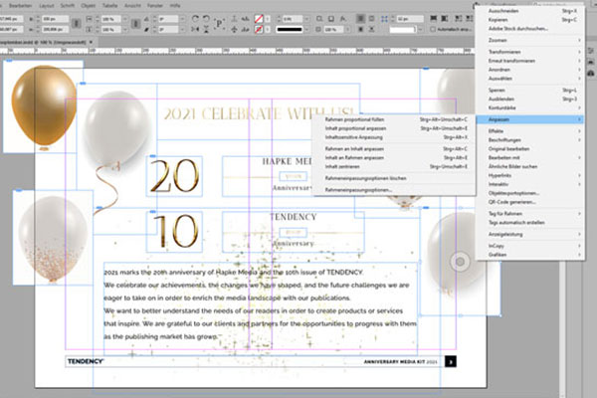Image resolution: width=597 pixels, height=398 pixels.
Task: Select Rahmen an Inhalt anpassen
Action: pyautogui.click(x=395, y=149)
